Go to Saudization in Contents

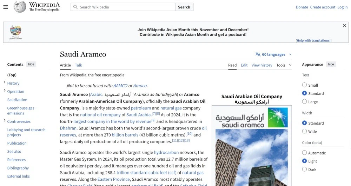click(17, 100)
